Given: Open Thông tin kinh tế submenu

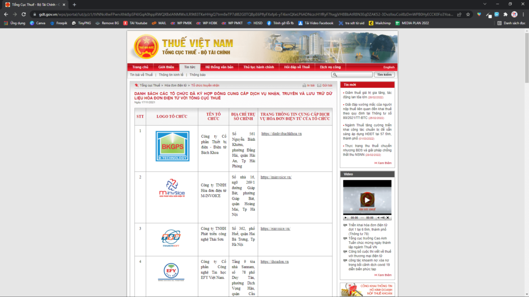Looking at the screenshot, I should point(171,75).
